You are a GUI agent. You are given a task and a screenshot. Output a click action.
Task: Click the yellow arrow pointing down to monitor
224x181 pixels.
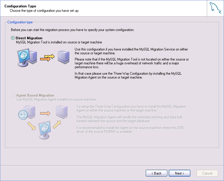click(x=31, y=126)
